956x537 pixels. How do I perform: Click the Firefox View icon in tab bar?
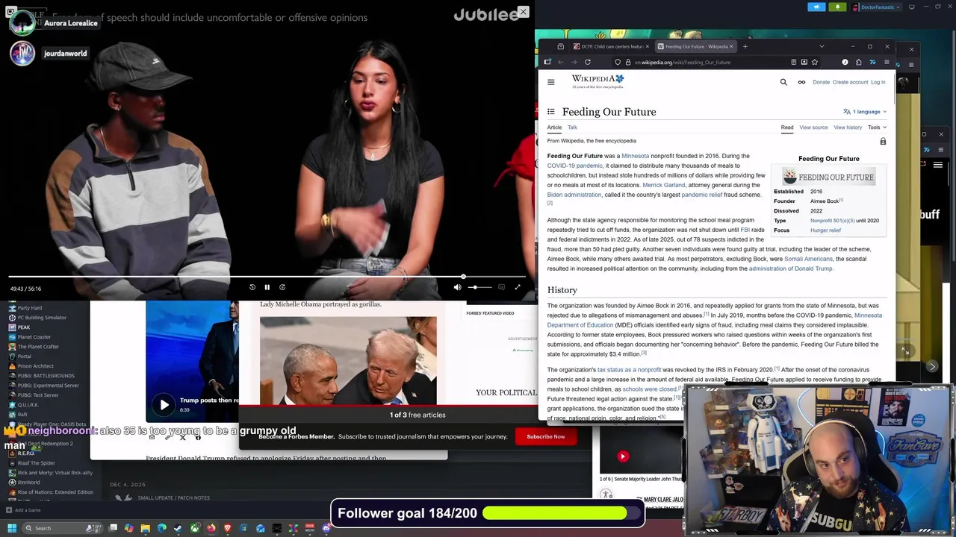[x=560, y=46]
